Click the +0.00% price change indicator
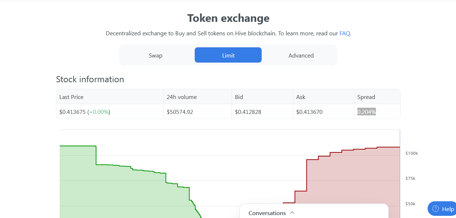Screen dimensions: 456x218 point(99,112)
